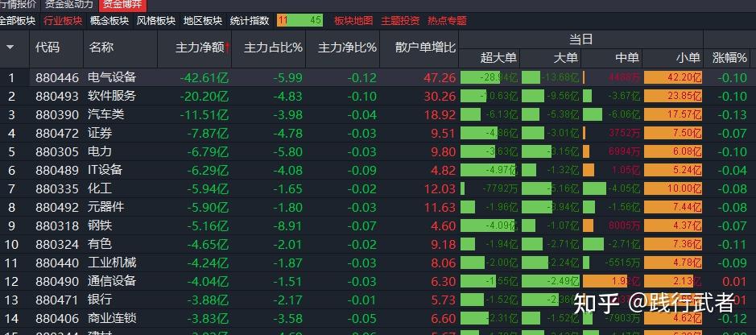Sort by the 超大单 column header
This screenshot has width=756, height=335.
pos(498,58)
